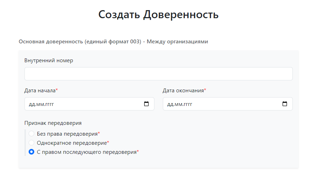Select the Без права передоверия radio button
319x172 pixels.
point(31,134)
